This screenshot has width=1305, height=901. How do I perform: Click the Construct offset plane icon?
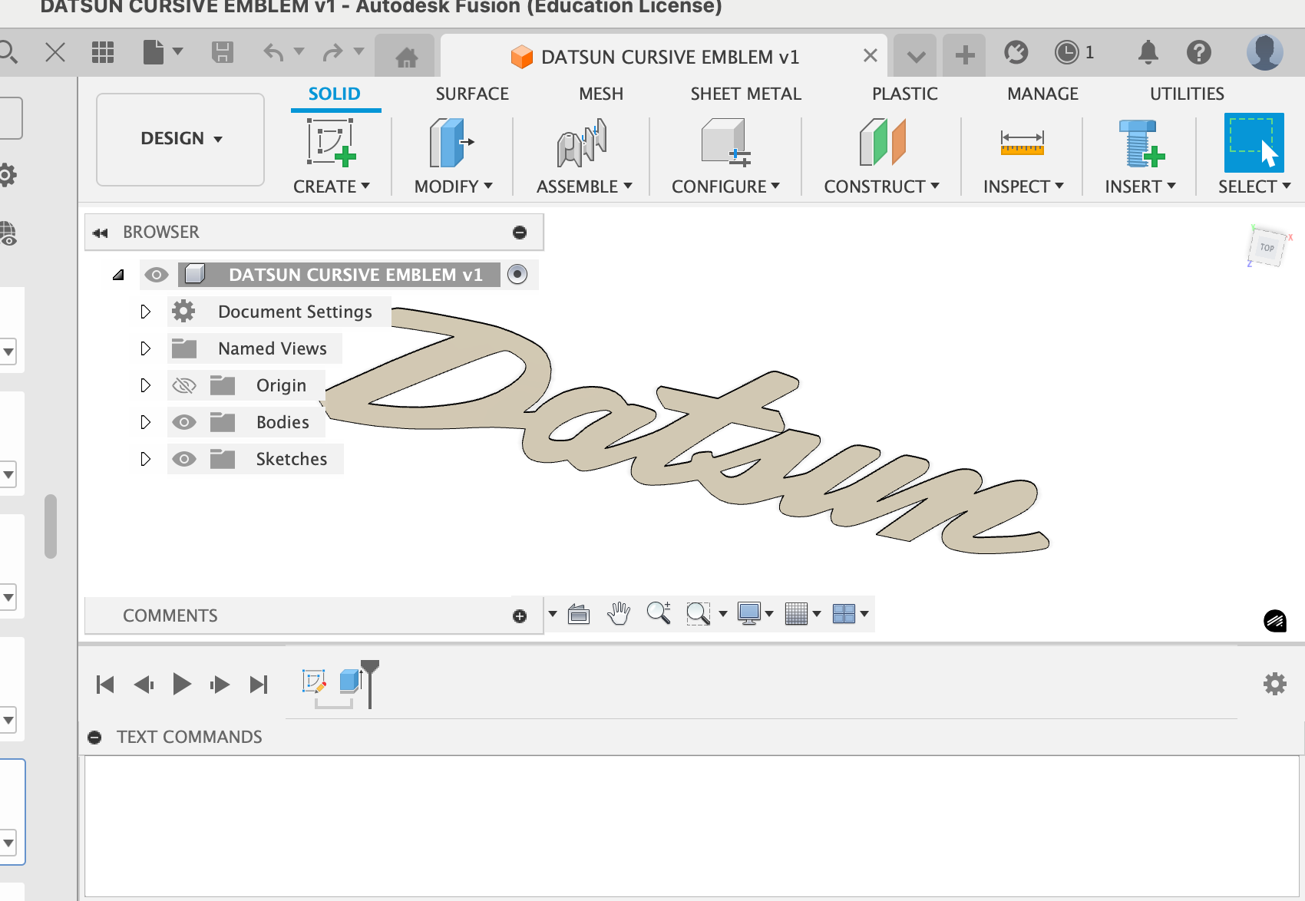pyautogui.click(x=882, y=143)
